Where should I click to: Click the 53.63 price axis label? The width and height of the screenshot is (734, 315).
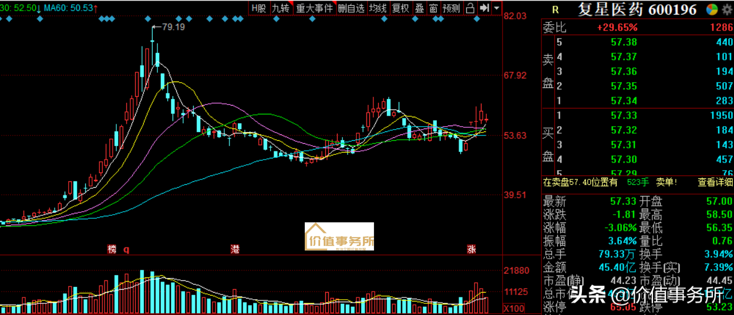coord(515,136)
